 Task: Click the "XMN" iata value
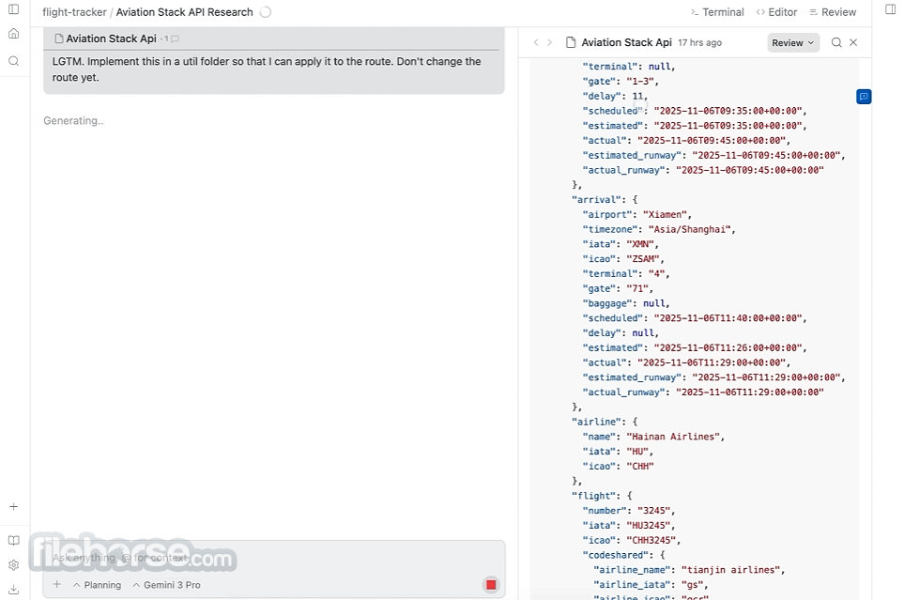pos(642,244)
